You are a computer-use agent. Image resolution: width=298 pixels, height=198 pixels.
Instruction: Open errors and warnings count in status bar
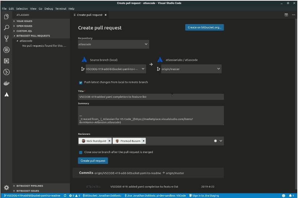click(75, 195)
